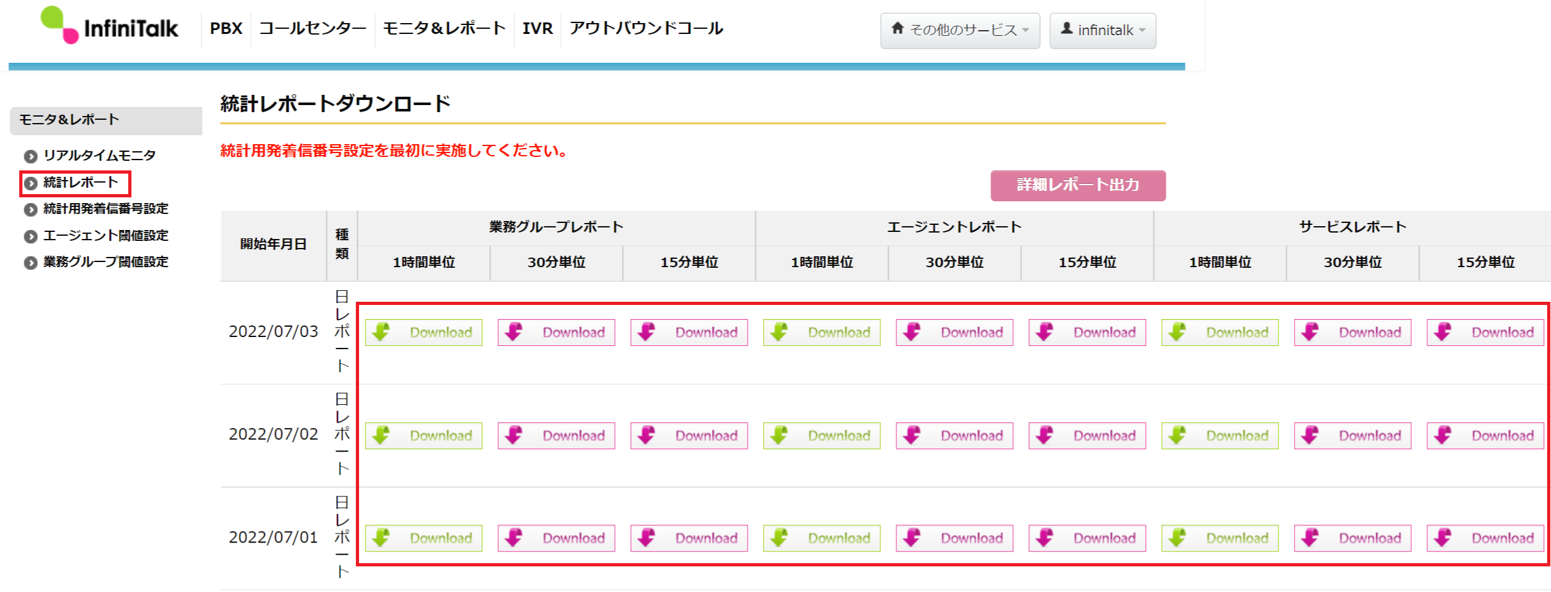Download 2022/07/02 エージェント 1時間単位 report
Viewport: 1551px width, 592px height.
[x=822, y=436]
